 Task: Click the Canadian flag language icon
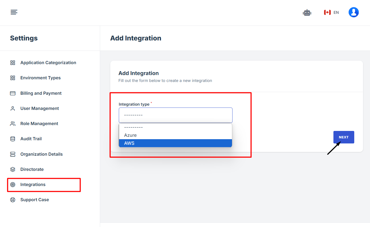click(x=327, y=13)
